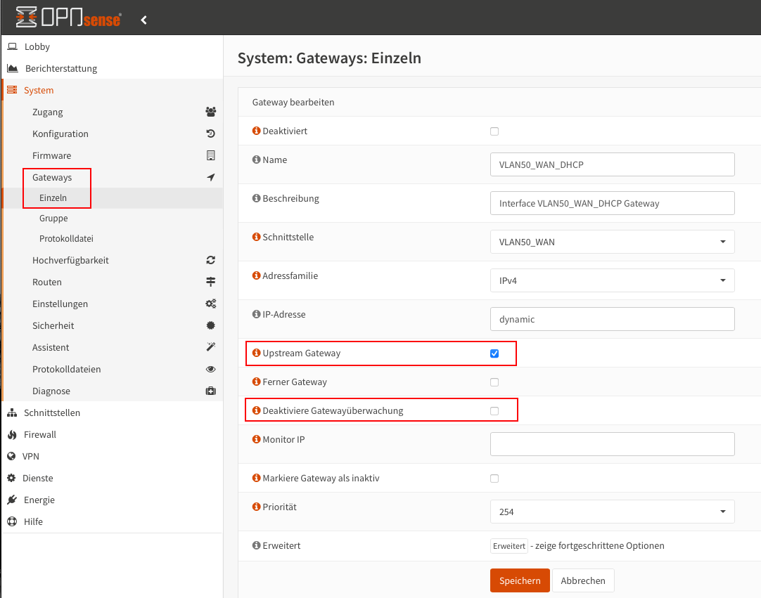Screen dimensions: 761x598
Task: Click the gears icon beside Einstellungen
Action: (x=210, y=304)
